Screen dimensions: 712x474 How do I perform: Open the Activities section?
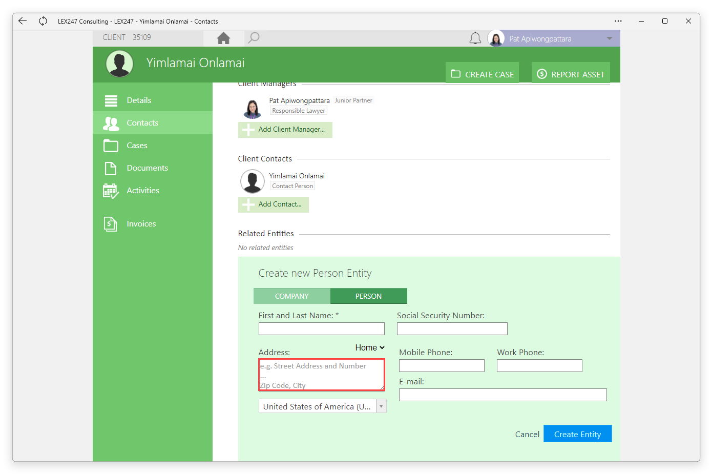153,191
